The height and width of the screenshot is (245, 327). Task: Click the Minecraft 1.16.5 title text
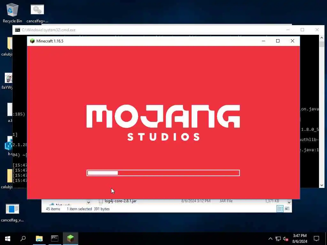[50, 41]
